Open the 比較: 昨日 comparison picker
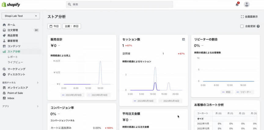Screen dimensions: 264x130 (72, 26)
